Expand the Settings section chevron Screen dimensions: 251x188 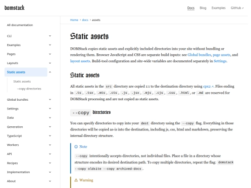50,109
